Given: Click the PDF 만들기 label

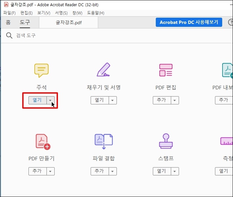Looking at the screenshot, I should pyautogui.click(x=42, y=158).
